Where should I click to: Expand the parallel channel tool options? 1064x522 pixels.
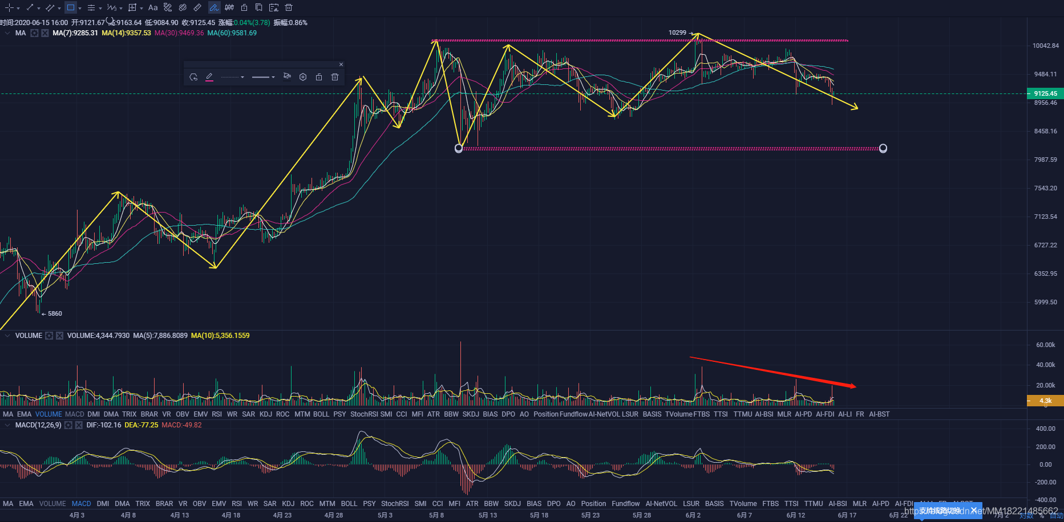[59, 9]
